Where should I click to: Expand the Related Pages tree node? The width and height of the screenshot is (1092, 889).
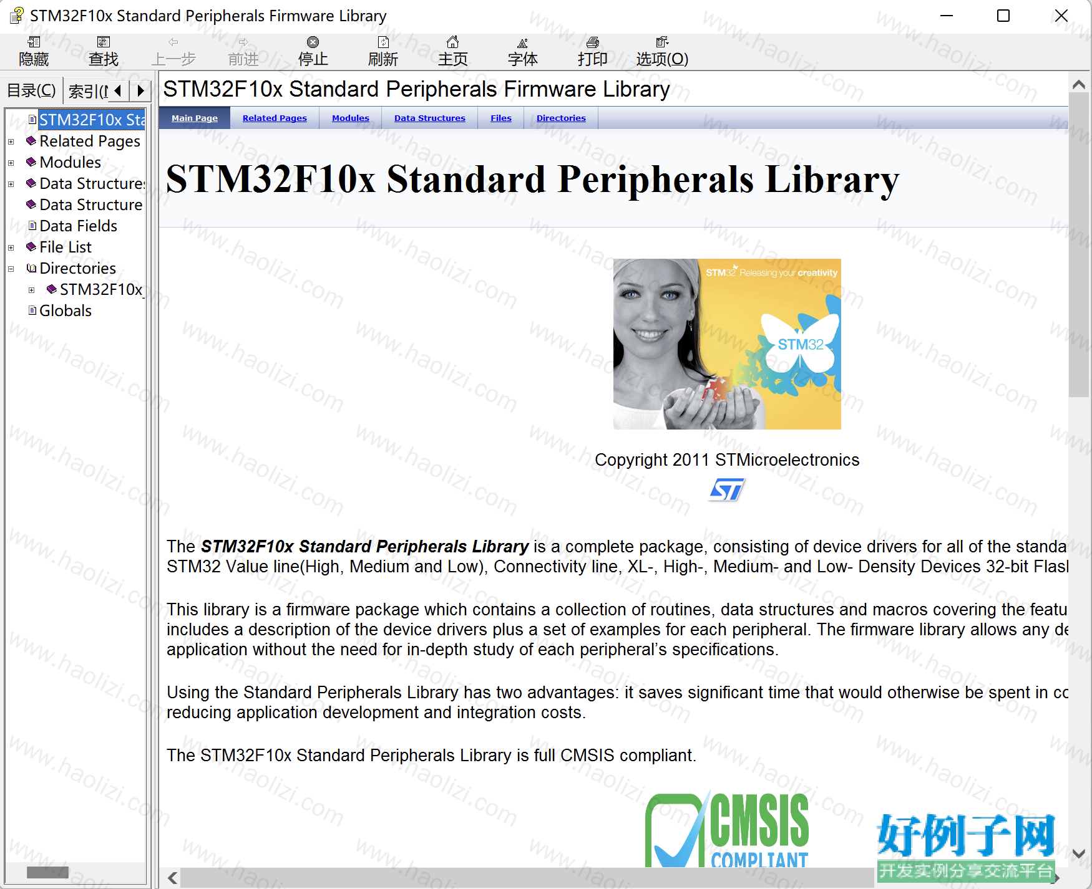[11, 142]
